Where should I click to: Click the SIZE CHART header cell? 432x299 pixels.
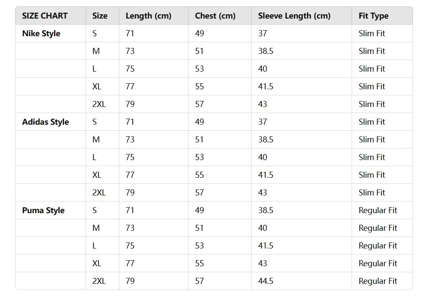(45, 16)
